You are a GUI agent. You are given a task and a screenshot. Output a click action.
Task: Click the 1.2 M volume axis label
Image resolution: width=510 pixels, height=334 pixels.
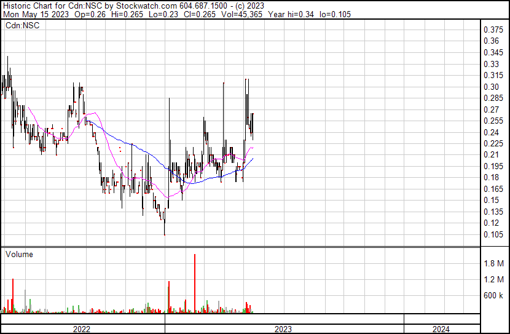pos(493,280)
